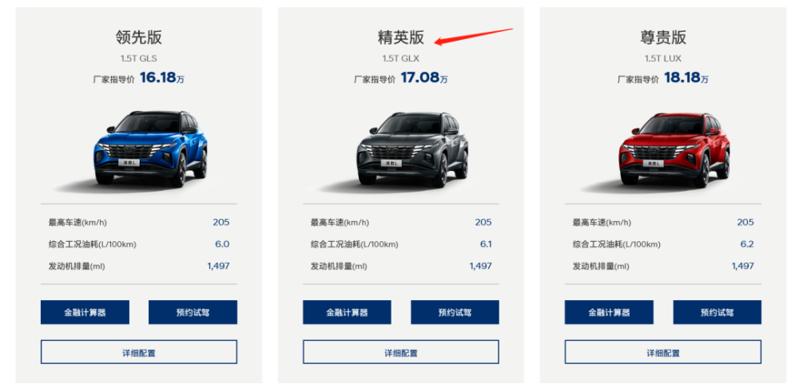Image resolution: width=799 pixels, height=392 pixels.
Task: Click the 17.08万 price
Action: [x=424, y=78]
